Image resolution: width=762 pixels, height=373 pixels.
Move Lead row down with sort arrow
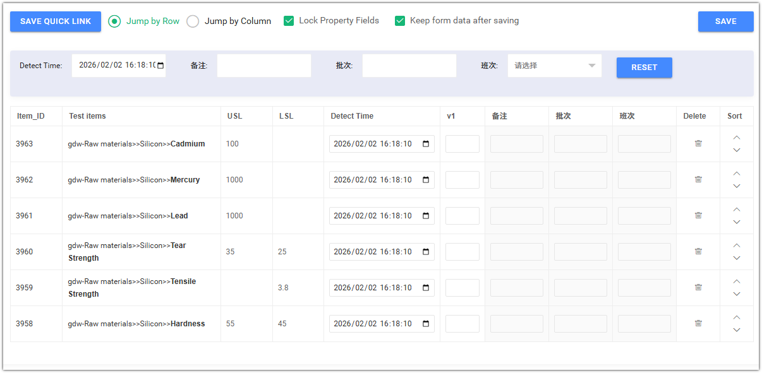coord(736,222)
